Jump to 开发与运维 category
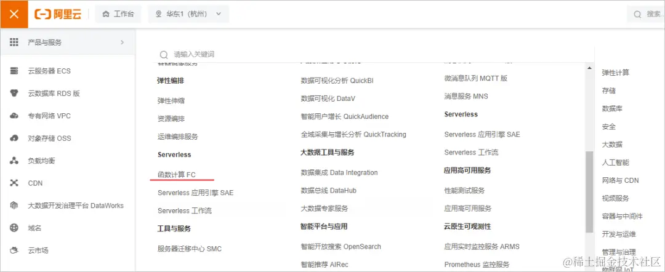This screenshot has height=272, width=665. 619,234
